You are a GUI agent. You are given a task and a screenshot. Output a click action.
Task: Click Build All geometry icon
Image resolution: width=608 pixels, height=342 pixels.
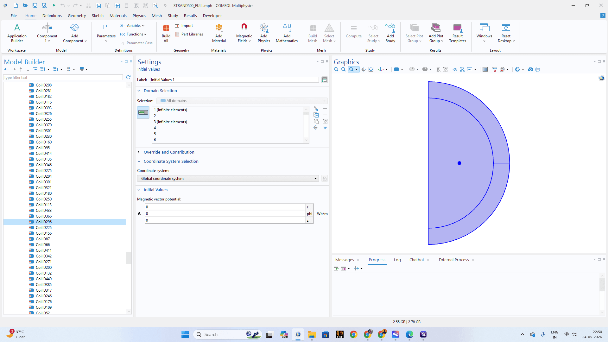[166, 33]
